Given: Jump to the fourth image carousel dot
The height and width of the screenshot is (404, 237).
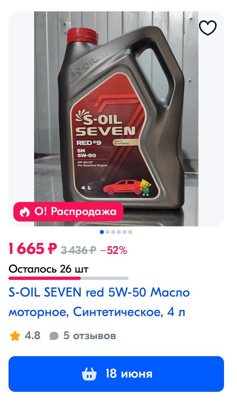Looking at the screenshot, I should pyautogui.click(x=119, y=232).
